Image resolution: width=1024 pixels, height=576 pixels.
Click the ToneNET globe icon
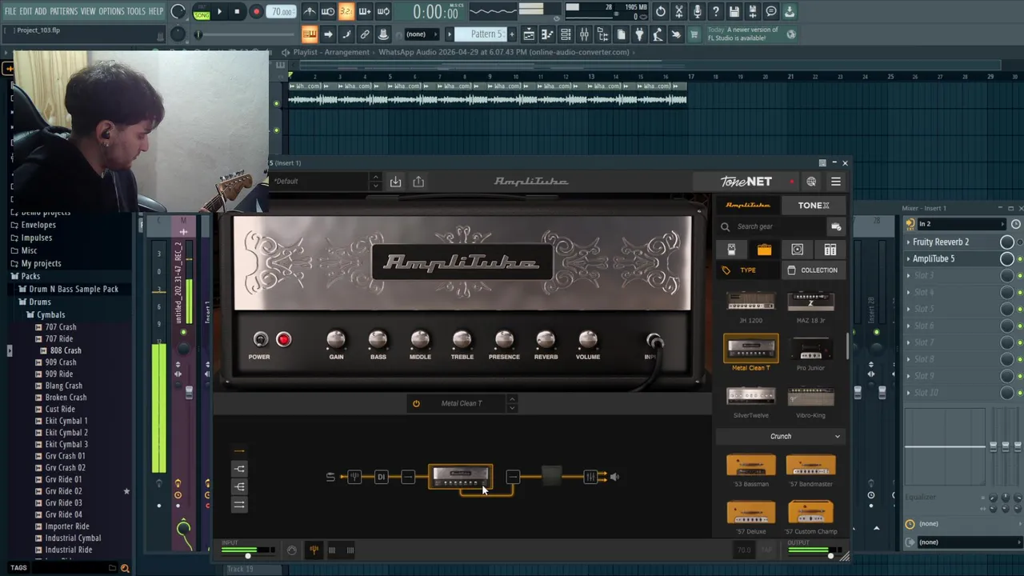811,182
